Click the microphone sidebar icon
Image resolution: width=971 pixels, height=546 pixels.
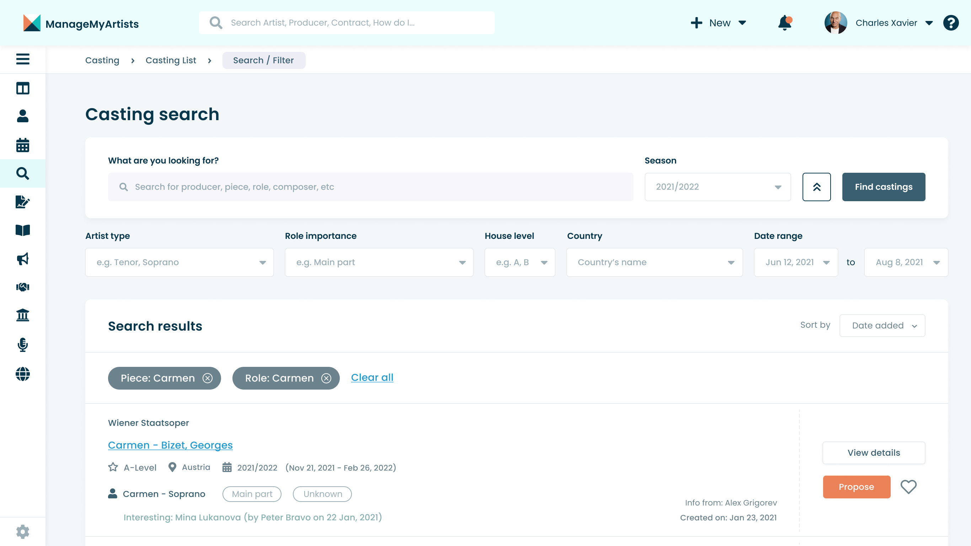pyautogui.click(x=23, y=344)
